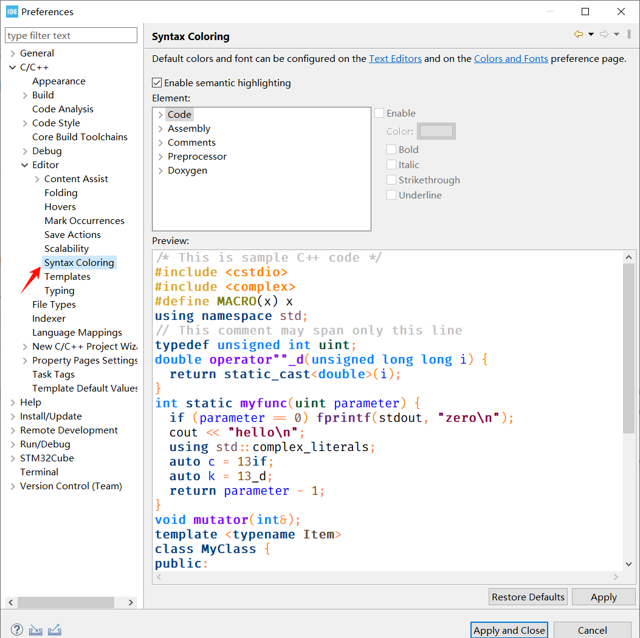Expand the Code element in the list
The height and width of the screenshot is (638, 640).
(161, 114)
